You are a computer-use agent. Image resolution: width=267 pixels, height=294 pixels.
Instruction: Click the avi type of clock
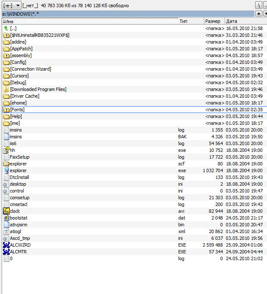[x=181, y=212]
